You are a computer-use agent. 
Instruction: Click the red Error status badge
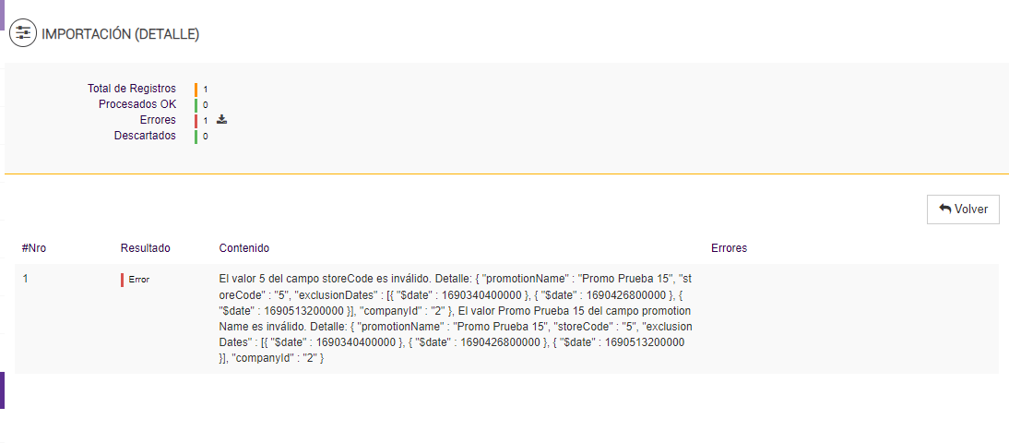[137, 279]
